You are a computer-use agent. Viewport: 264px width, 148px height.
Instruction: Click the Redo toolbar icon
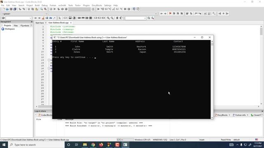(24, 9)
